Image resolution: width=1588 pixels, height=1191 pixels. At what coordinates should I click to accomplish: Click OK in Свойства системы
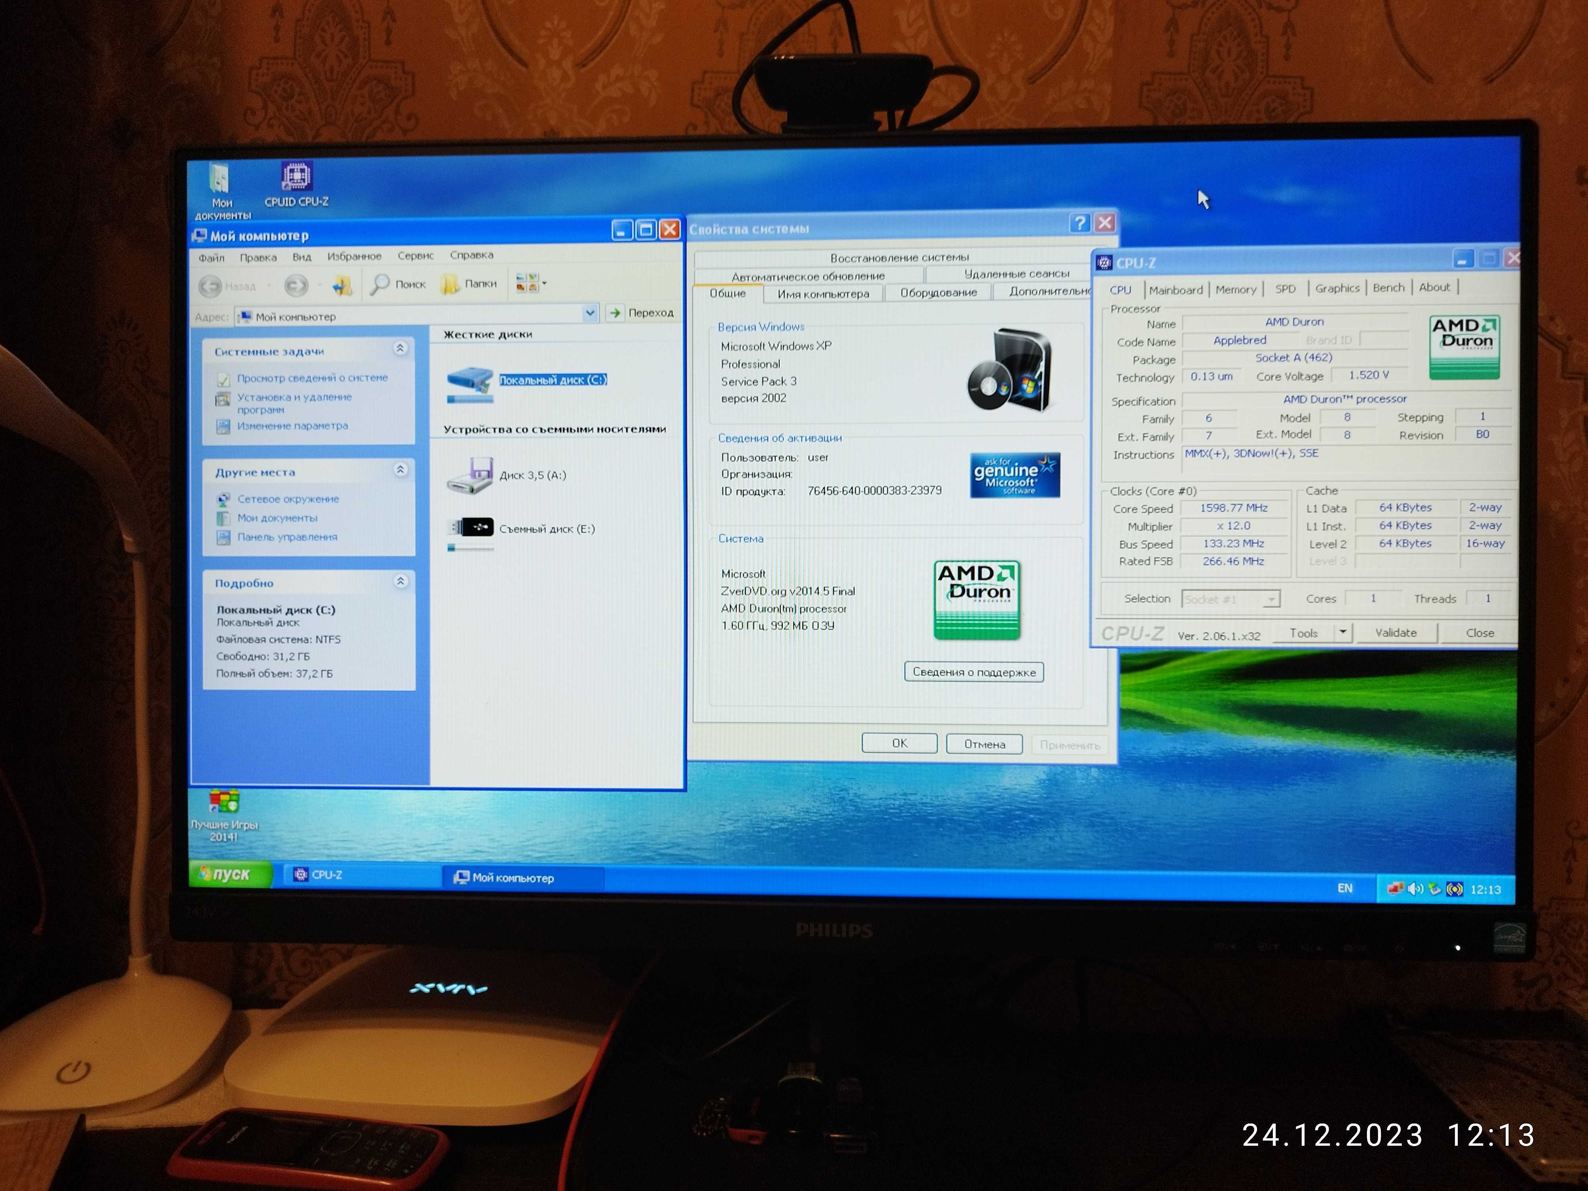(900, 743)
